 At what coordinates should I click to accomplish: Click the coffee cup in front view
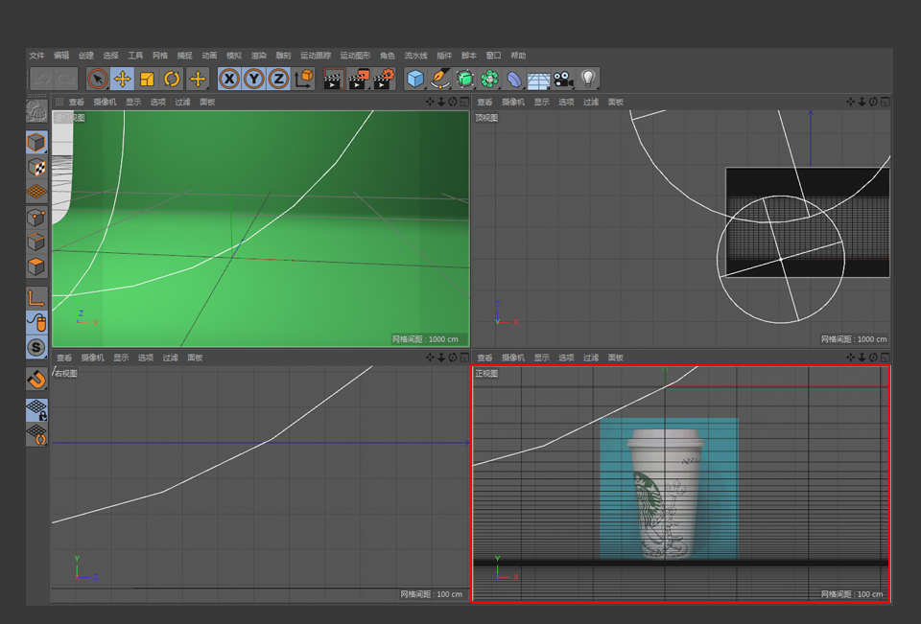[666, 493]
